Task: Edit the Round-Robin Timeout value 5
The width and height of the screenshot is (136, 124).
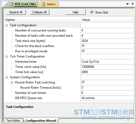Action: [x=107, y=88]
